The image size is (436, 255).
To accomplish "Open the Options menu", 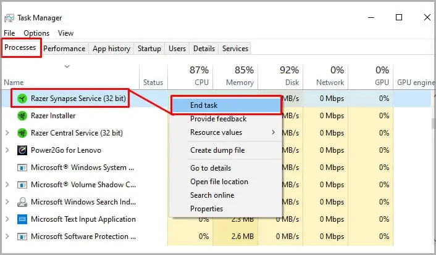I will [36, 33].
